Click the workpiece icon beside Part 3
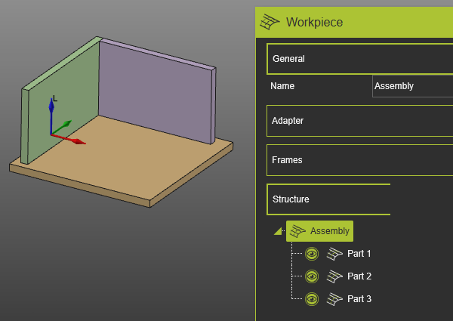This screenshot has width=453, height=321. [x=334, y=300]
